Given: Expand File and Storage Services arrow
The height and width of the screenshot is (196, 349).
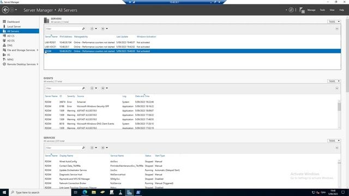Looking at the screenshot, I should pos(38,50).
